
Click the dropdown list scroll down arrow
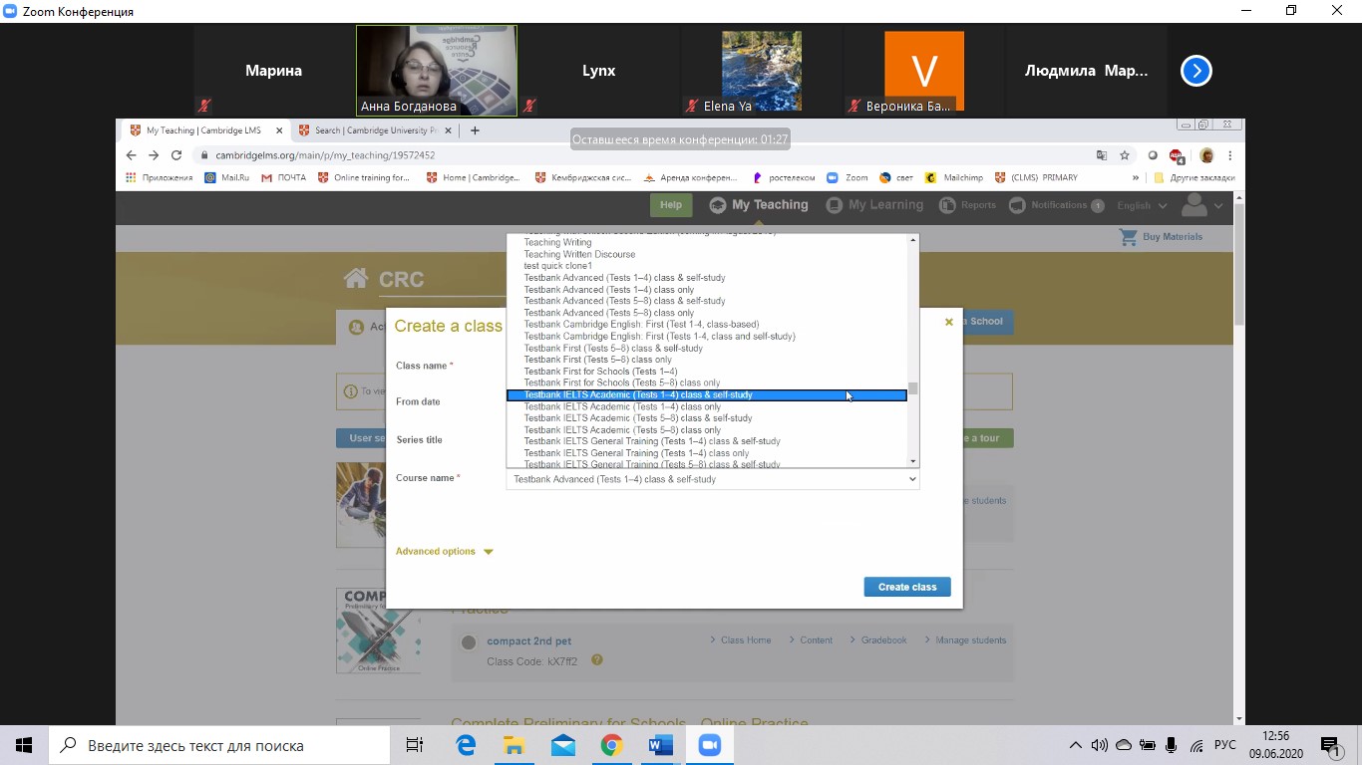point(913,461)
